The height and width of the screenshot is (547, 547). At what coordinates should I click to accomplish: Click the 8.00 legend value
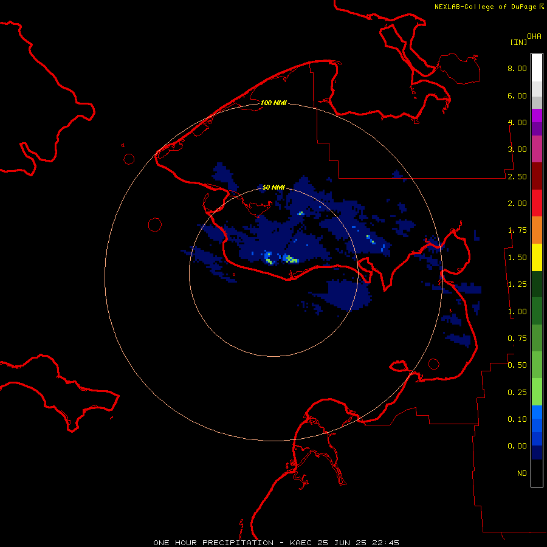[517, 68]
